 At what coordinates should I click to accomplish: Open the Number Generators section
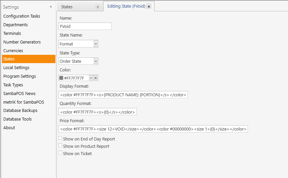tap(22, 42)
